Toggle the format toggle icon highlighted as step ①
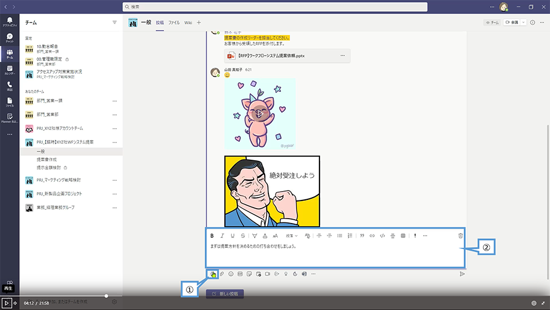This screenshot has height=310, width=550. (x=212, y=274)
